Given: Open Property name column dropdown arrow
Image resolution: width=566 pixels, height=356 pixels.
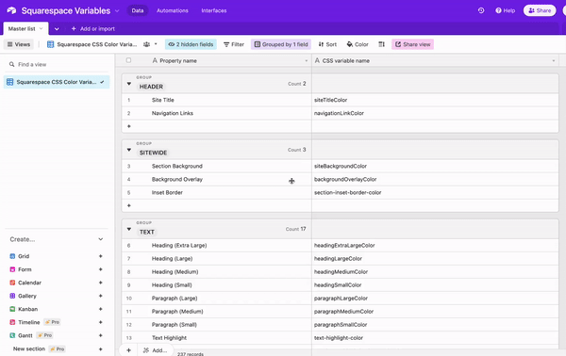Looking at the screenshot, I should 307,61.
